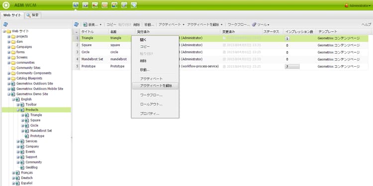Click the コピー toolbar button
This screenshot has width=373, height=186.
tap(111, 24)
